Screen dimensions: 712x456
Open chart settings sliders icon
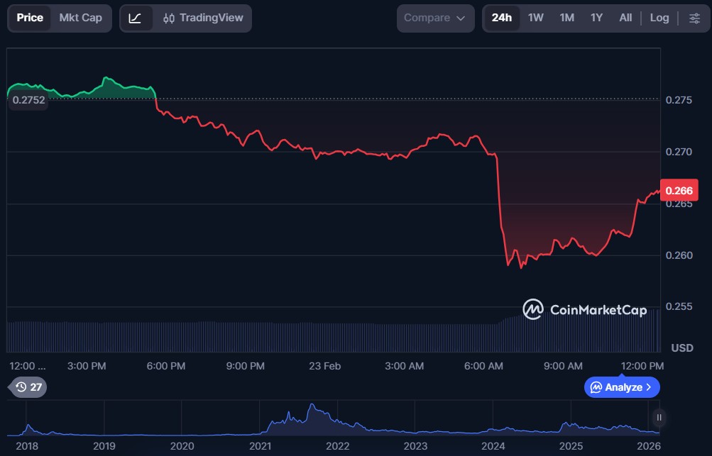(694, 18)
